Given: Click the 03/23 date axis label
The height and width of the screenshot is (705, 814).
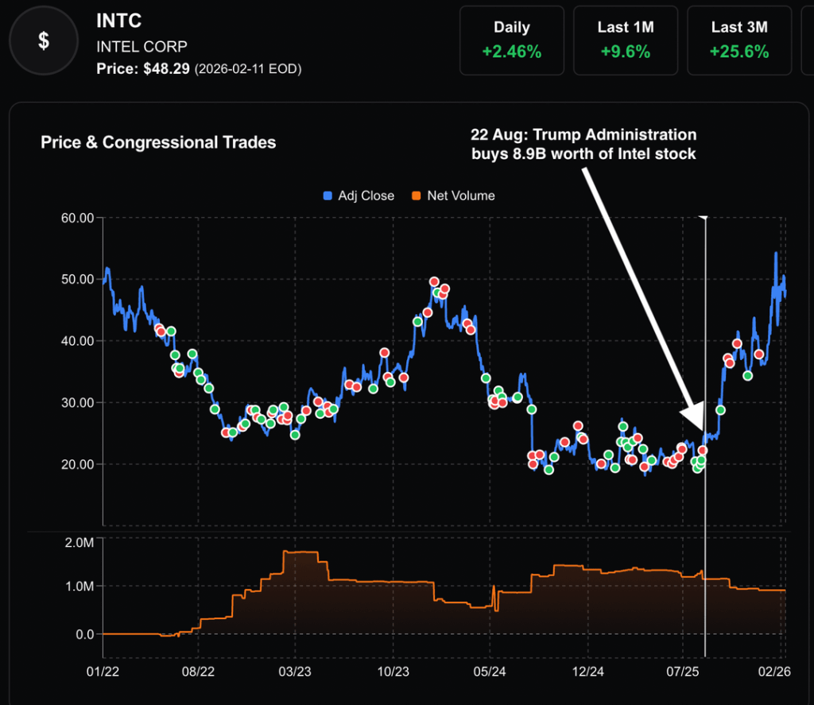Looking at the screenshot, I should coord(295,672).
